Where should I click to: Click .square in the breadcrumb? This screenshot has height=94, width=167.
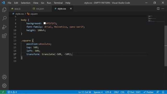(34, 14)
